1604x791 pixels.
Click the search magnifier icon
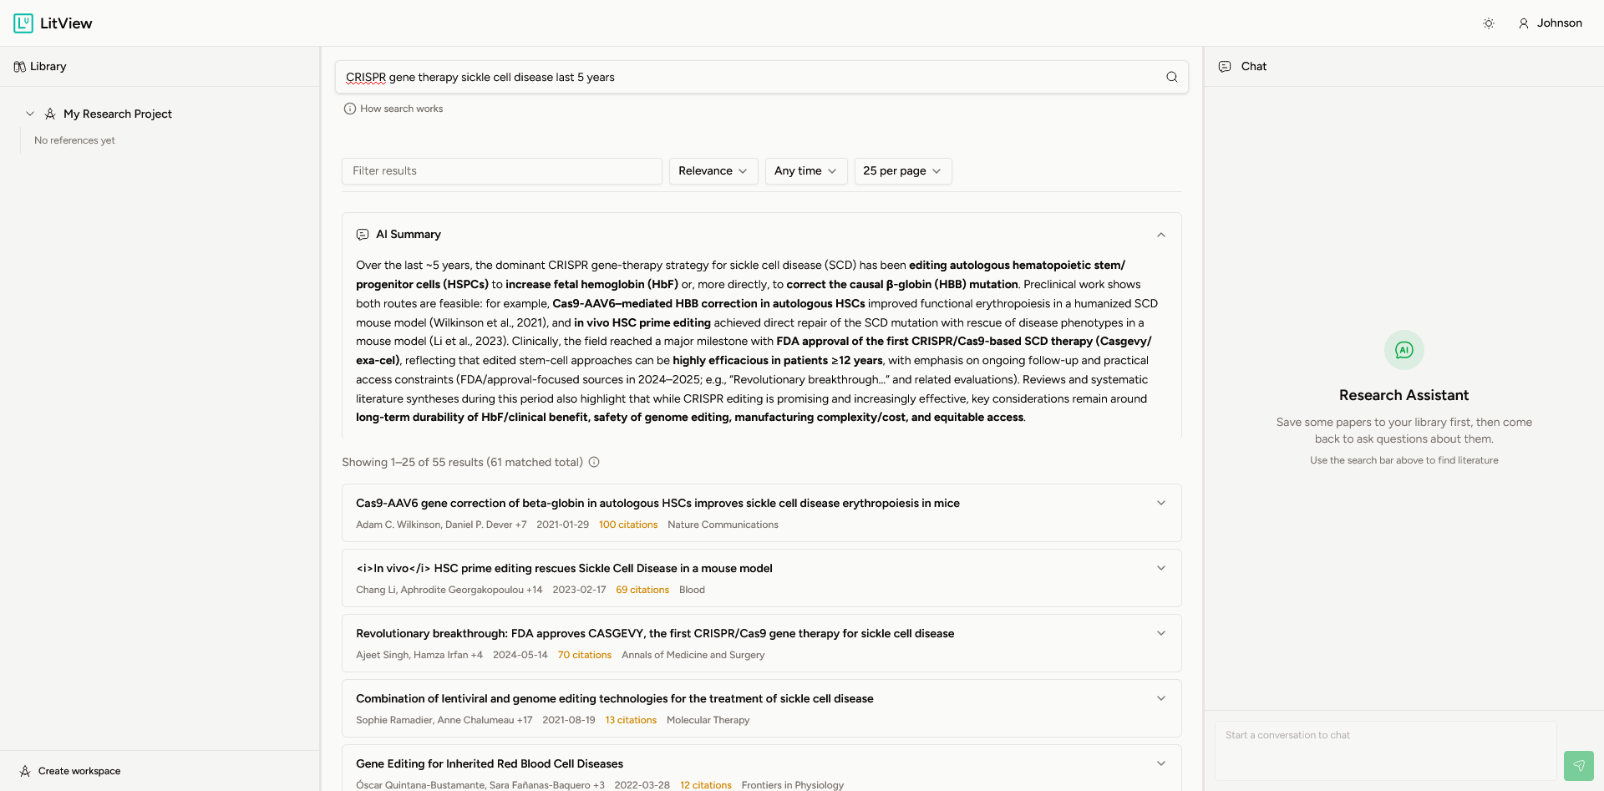1171,76
